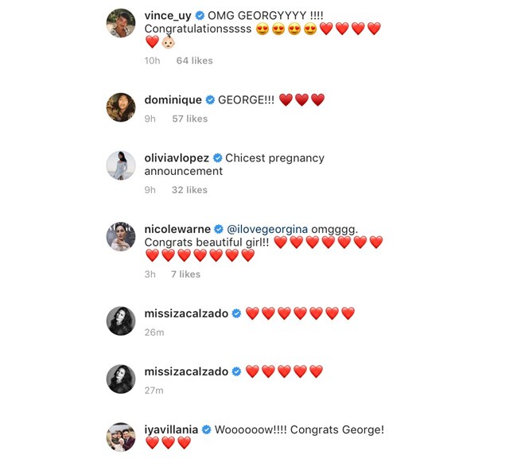Visit the oliviavlopez username link
The height and width of the screenshot is (466, 525).
pos(177,158)
